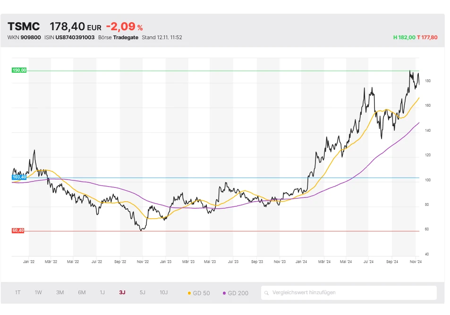This screenshot has height=315, width=450.
Task: Select the green 190,00 price line marker
Action: (19, 69)
